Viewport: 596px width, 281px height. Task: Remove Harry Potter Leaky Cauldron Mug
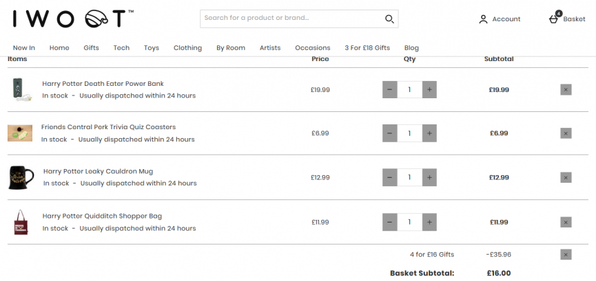tap(566, 177)
